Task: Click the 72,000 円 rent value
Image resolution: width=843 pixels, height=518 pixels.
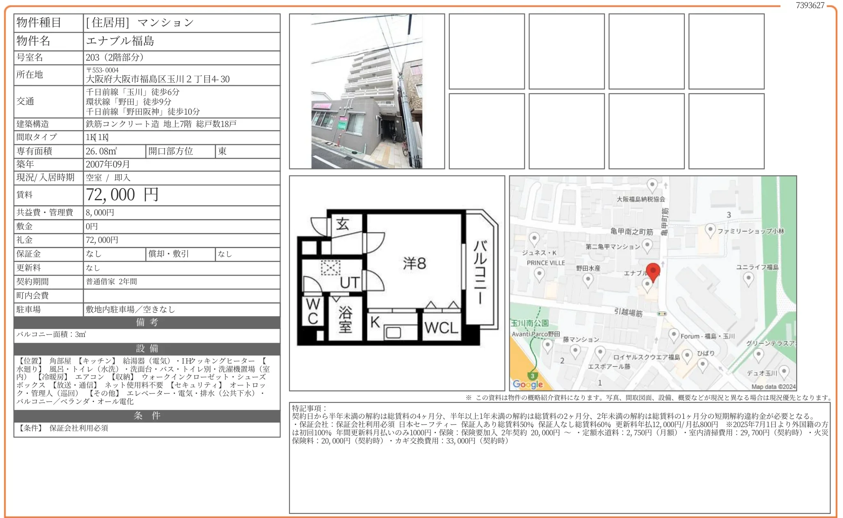Action: click(122, 195)
